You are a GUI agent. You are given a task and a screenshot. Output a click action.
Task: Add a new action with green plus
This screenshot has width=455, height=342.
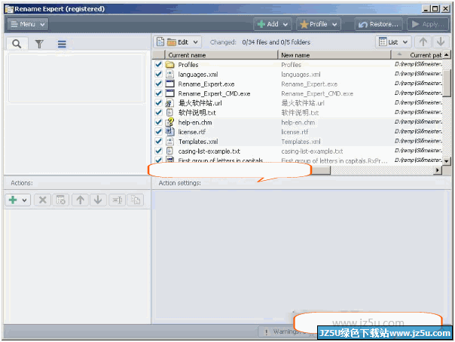coord(13,200)
